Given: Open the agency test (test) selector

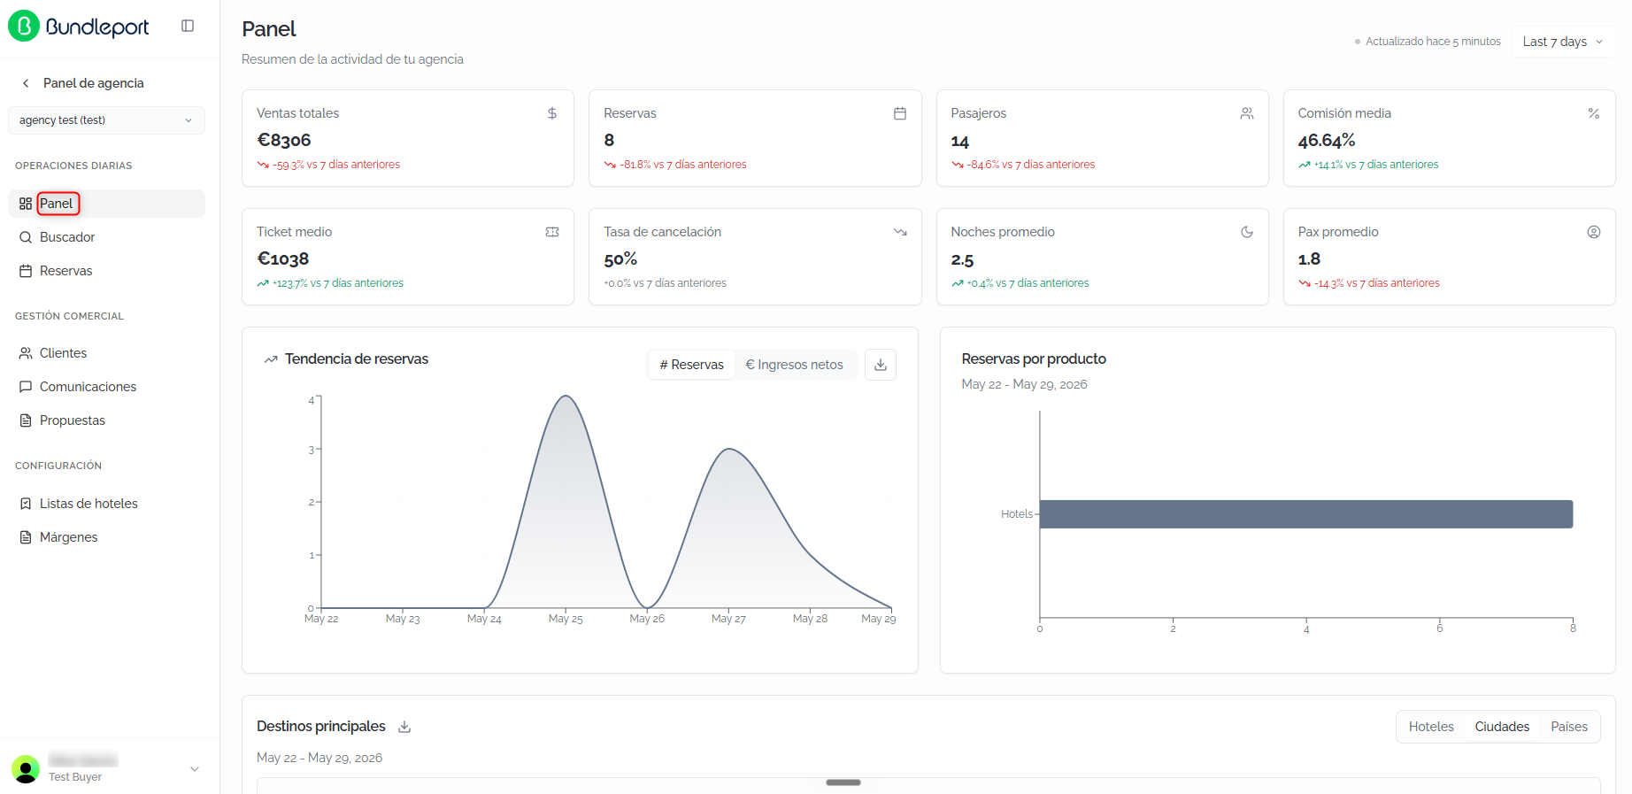Looking at the screenshot, I should 106,120.
